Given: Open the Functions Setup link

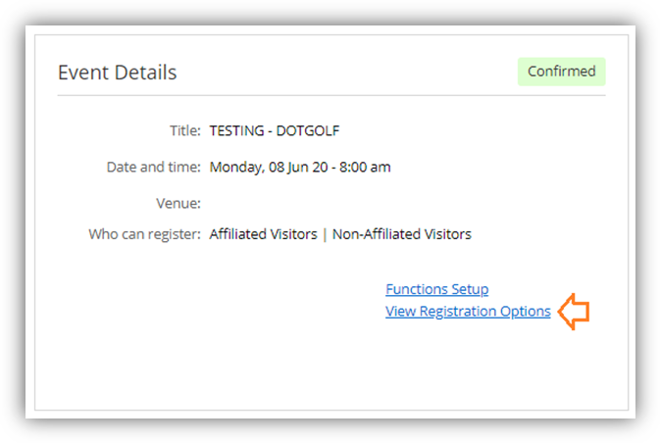Looking at the screenshot, I should 436,289.
